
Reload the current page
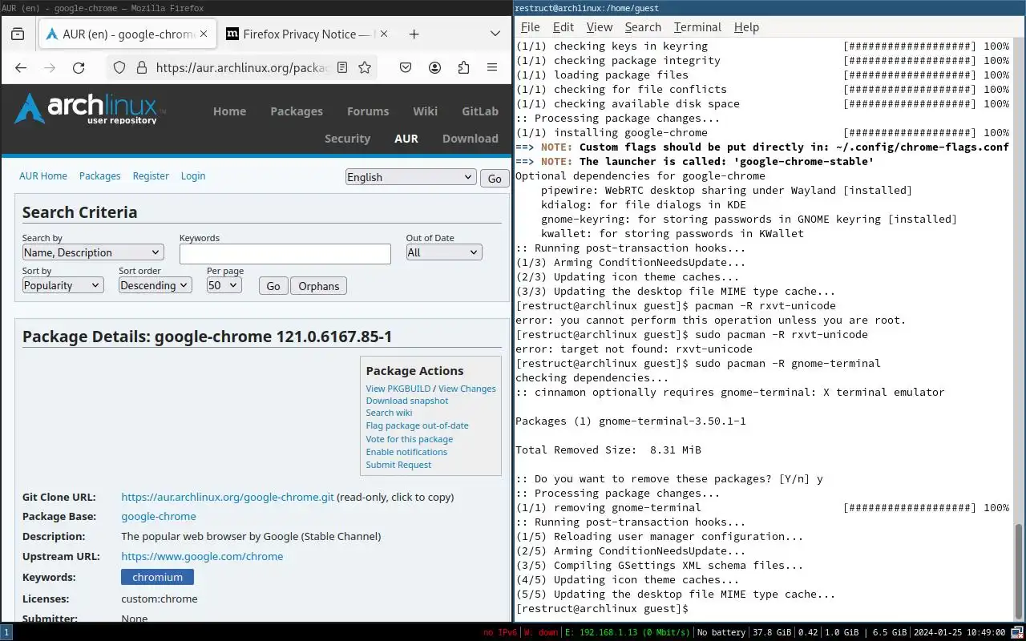coord(79,68)
